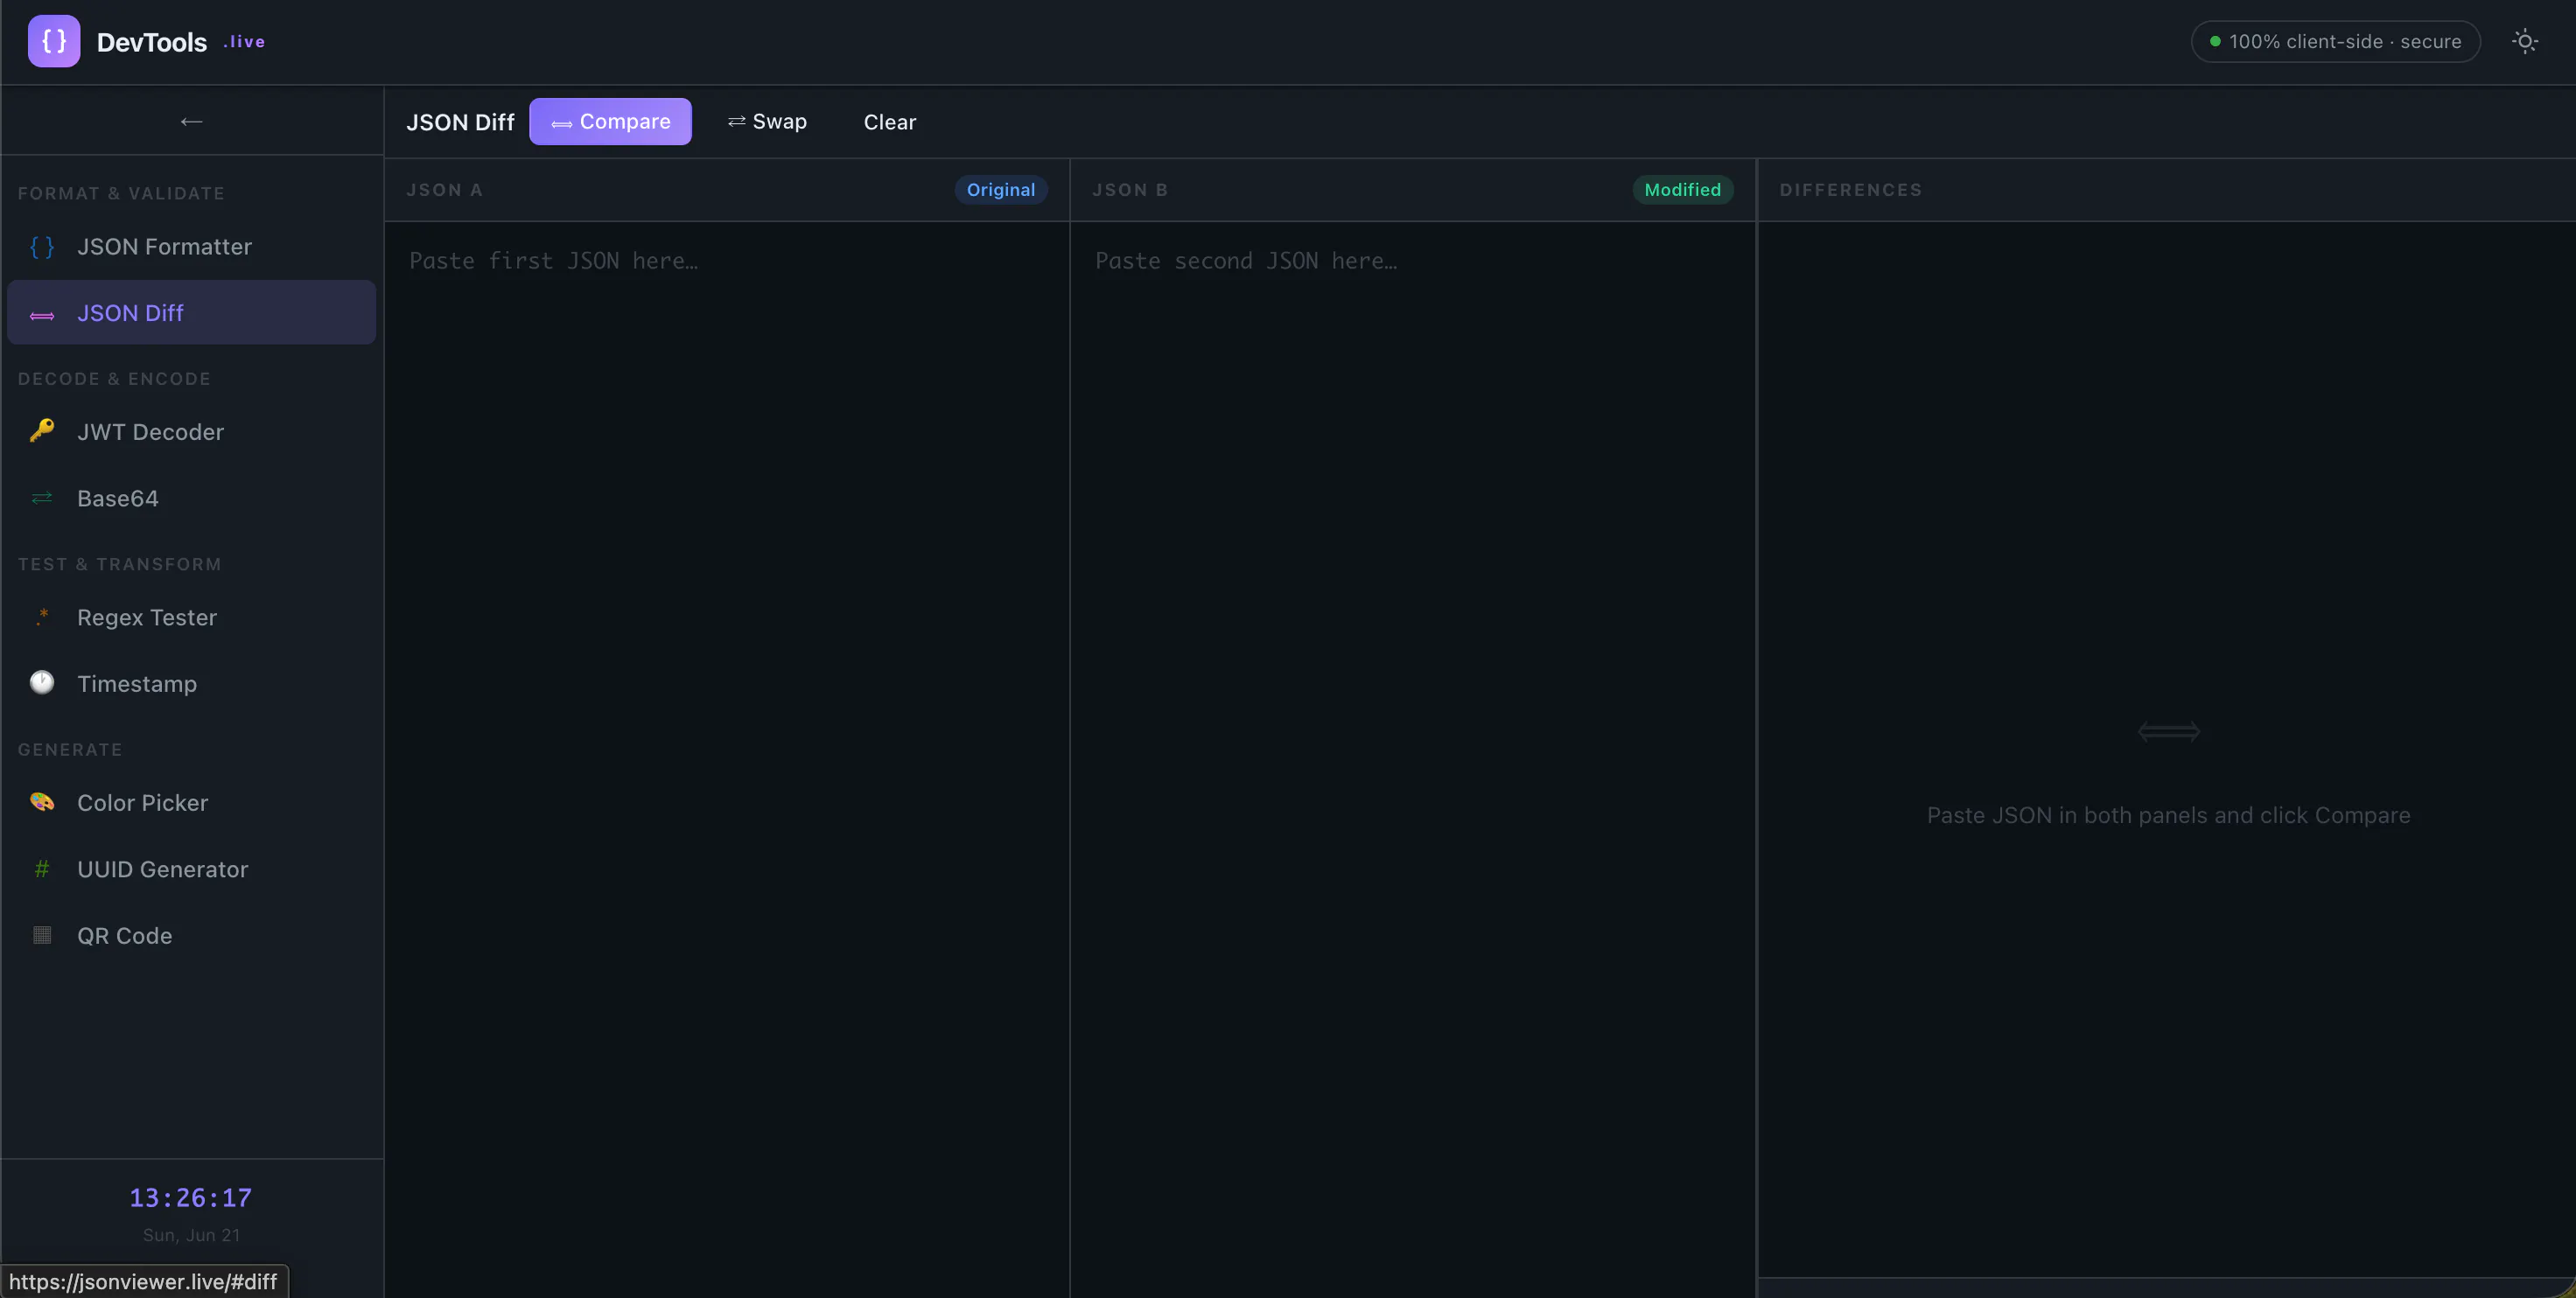Click the GENERATE section heading
Viewport: 2576px width, 1298px height.
(x=70, y=749)
